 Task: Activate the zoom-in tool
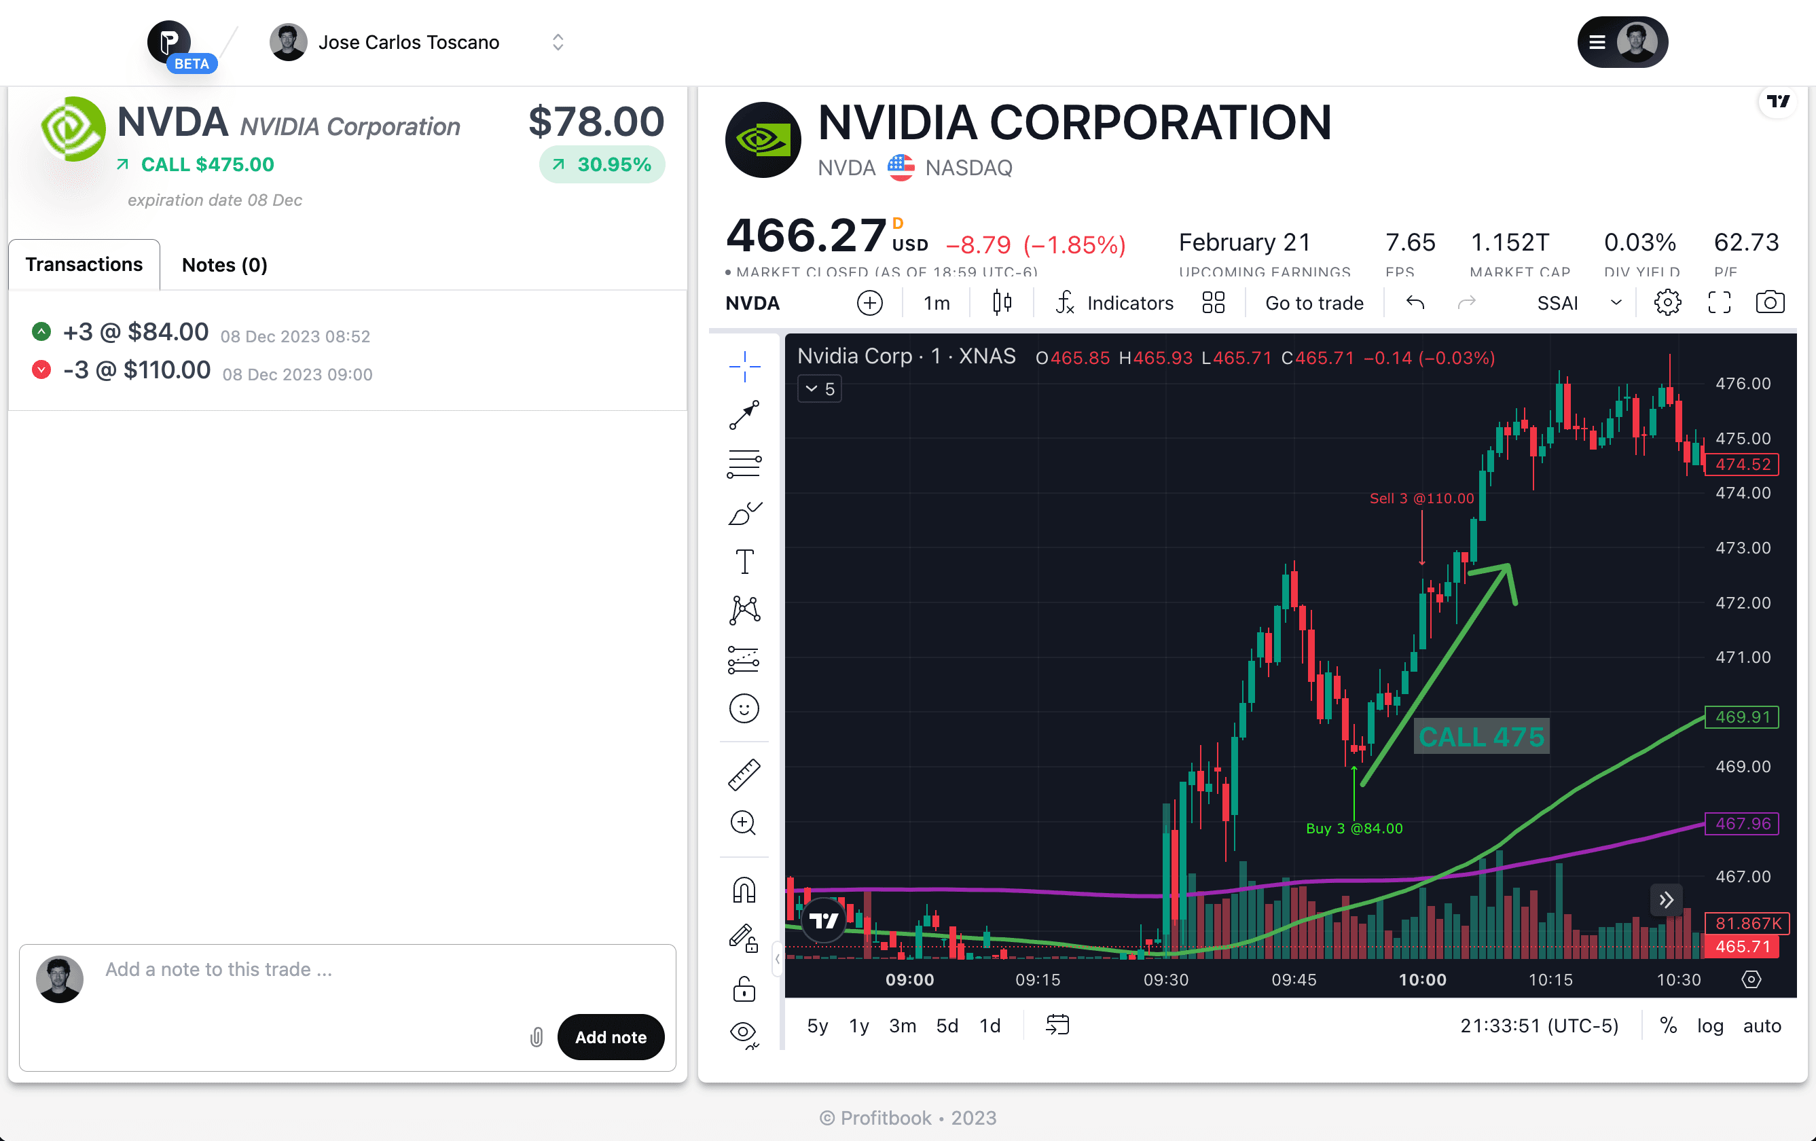(743, 822)
